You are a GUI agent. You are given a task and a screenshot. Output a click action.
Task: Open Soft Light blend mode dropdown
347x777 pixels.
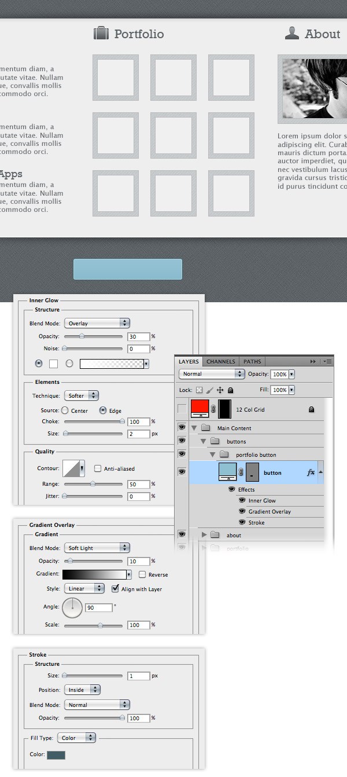tap(97, 548)
